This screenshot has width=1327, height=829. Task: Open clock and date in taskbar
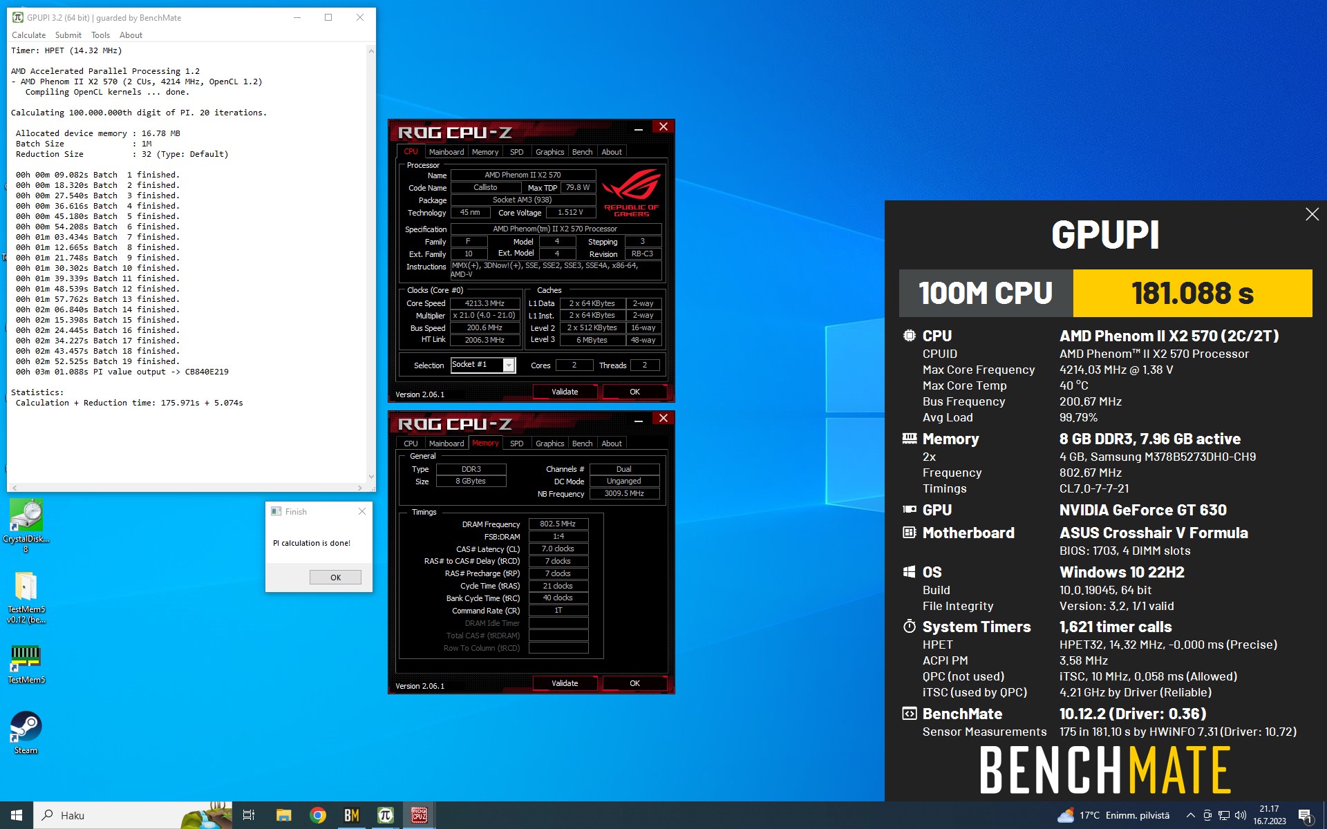pos(1269,815)
